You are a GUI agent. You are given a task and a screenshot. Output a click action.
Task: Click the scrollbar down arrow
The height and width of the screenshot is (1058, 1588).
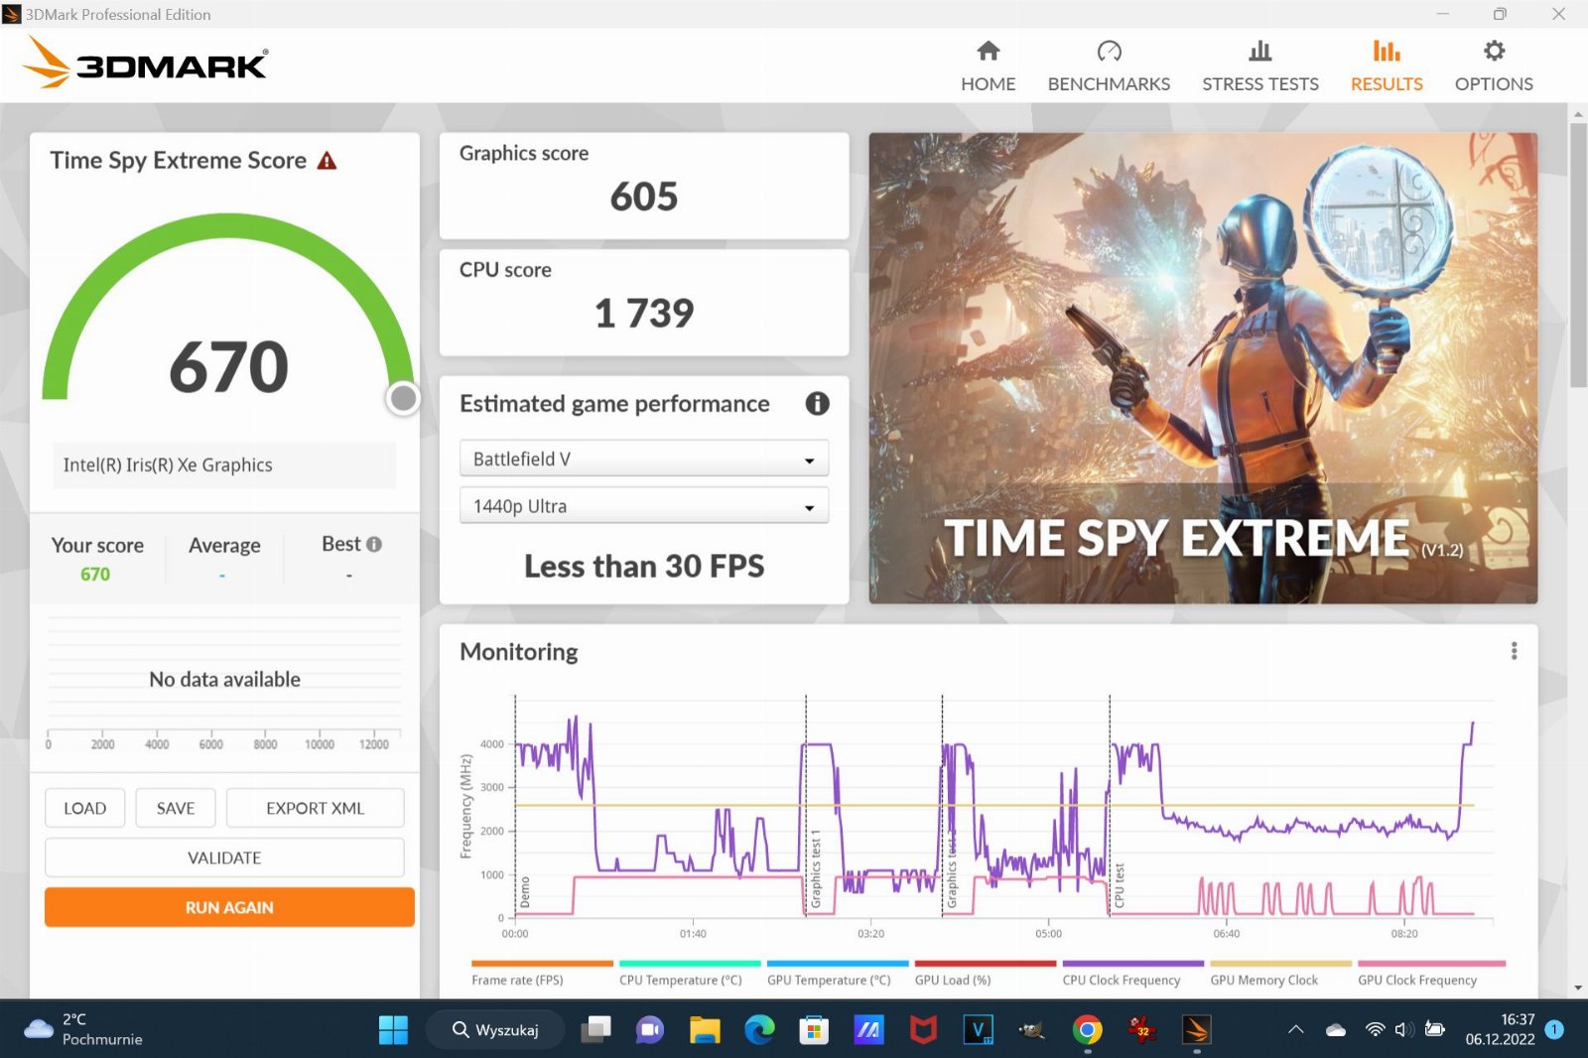[x=1578, y=989]
